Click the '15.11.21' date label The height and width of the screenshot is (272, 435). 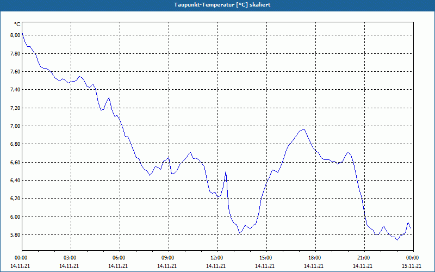click(412, 266)
